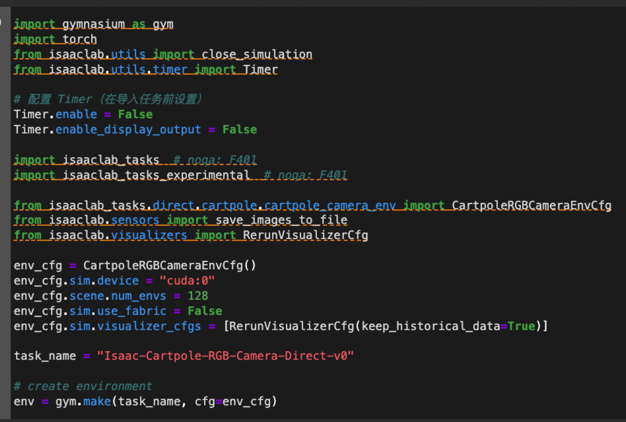The width and height of the screenshot is (626, 422).
Task: Click 'cfg=env_cfg' argument
Action: [x=232, y=402]
